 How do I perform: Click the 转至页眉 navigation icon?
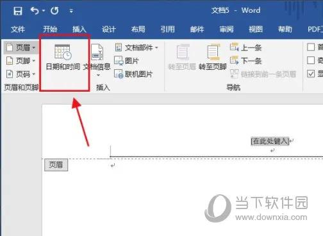pos(182,52)
